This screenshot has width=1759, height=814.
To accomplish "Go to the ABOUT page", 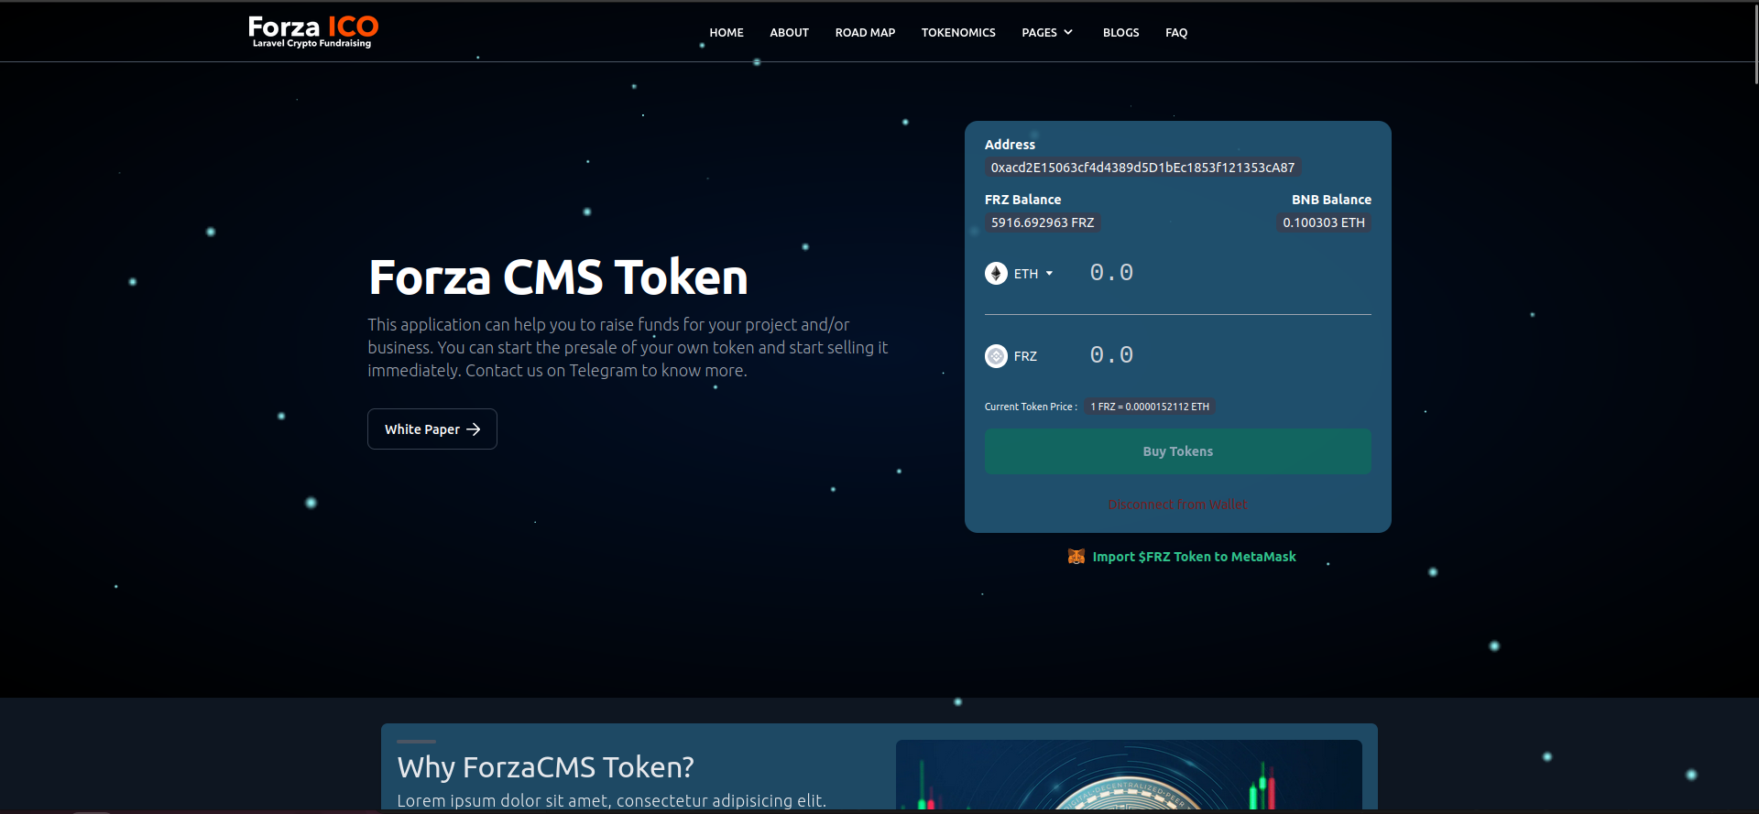I will click(x=789, y=33).
